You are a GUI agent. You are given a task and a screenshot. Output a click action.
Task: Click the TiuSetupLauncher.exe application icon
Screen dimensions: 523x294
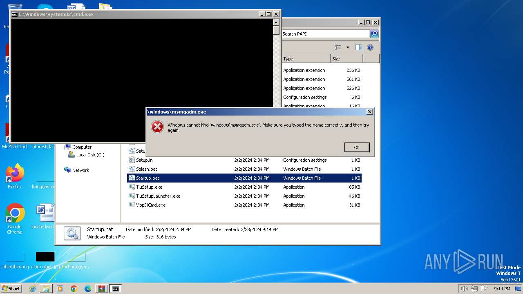coord(132,196)
